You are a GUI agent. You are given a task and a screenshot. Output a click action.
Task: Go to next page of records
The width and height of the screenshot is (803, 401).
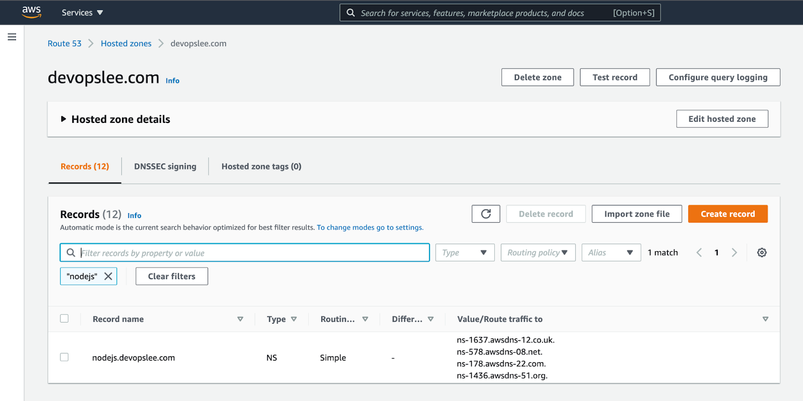pyautogui.click(x=734, y=253)
